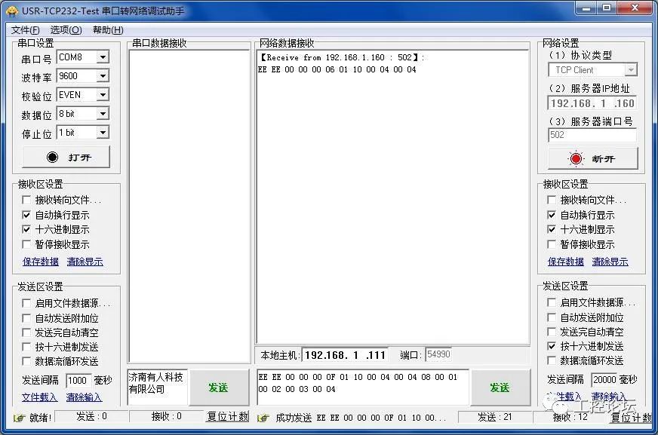This screenshot has width=658, height=435.
Task: Click the server port field 502
Action: coord(592,135)
